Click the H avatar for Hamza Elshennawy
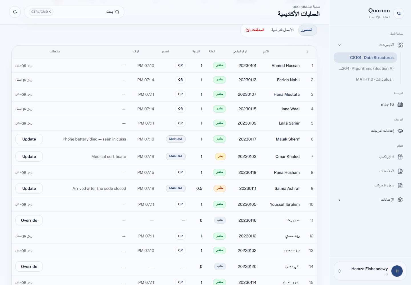The image size is (411, 285). pyautogui.click(x=397, y=271)
